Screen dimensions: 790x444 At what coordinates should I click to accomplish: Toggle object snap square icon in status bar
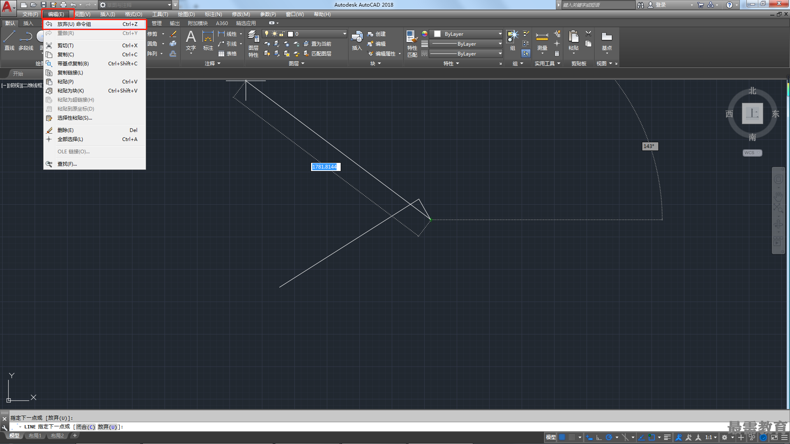651,437
